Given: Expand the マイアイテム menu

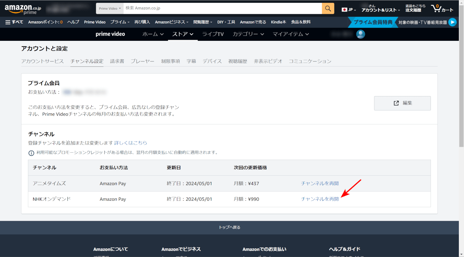Looking at the screenshot, I should click(x=291, y=34).
